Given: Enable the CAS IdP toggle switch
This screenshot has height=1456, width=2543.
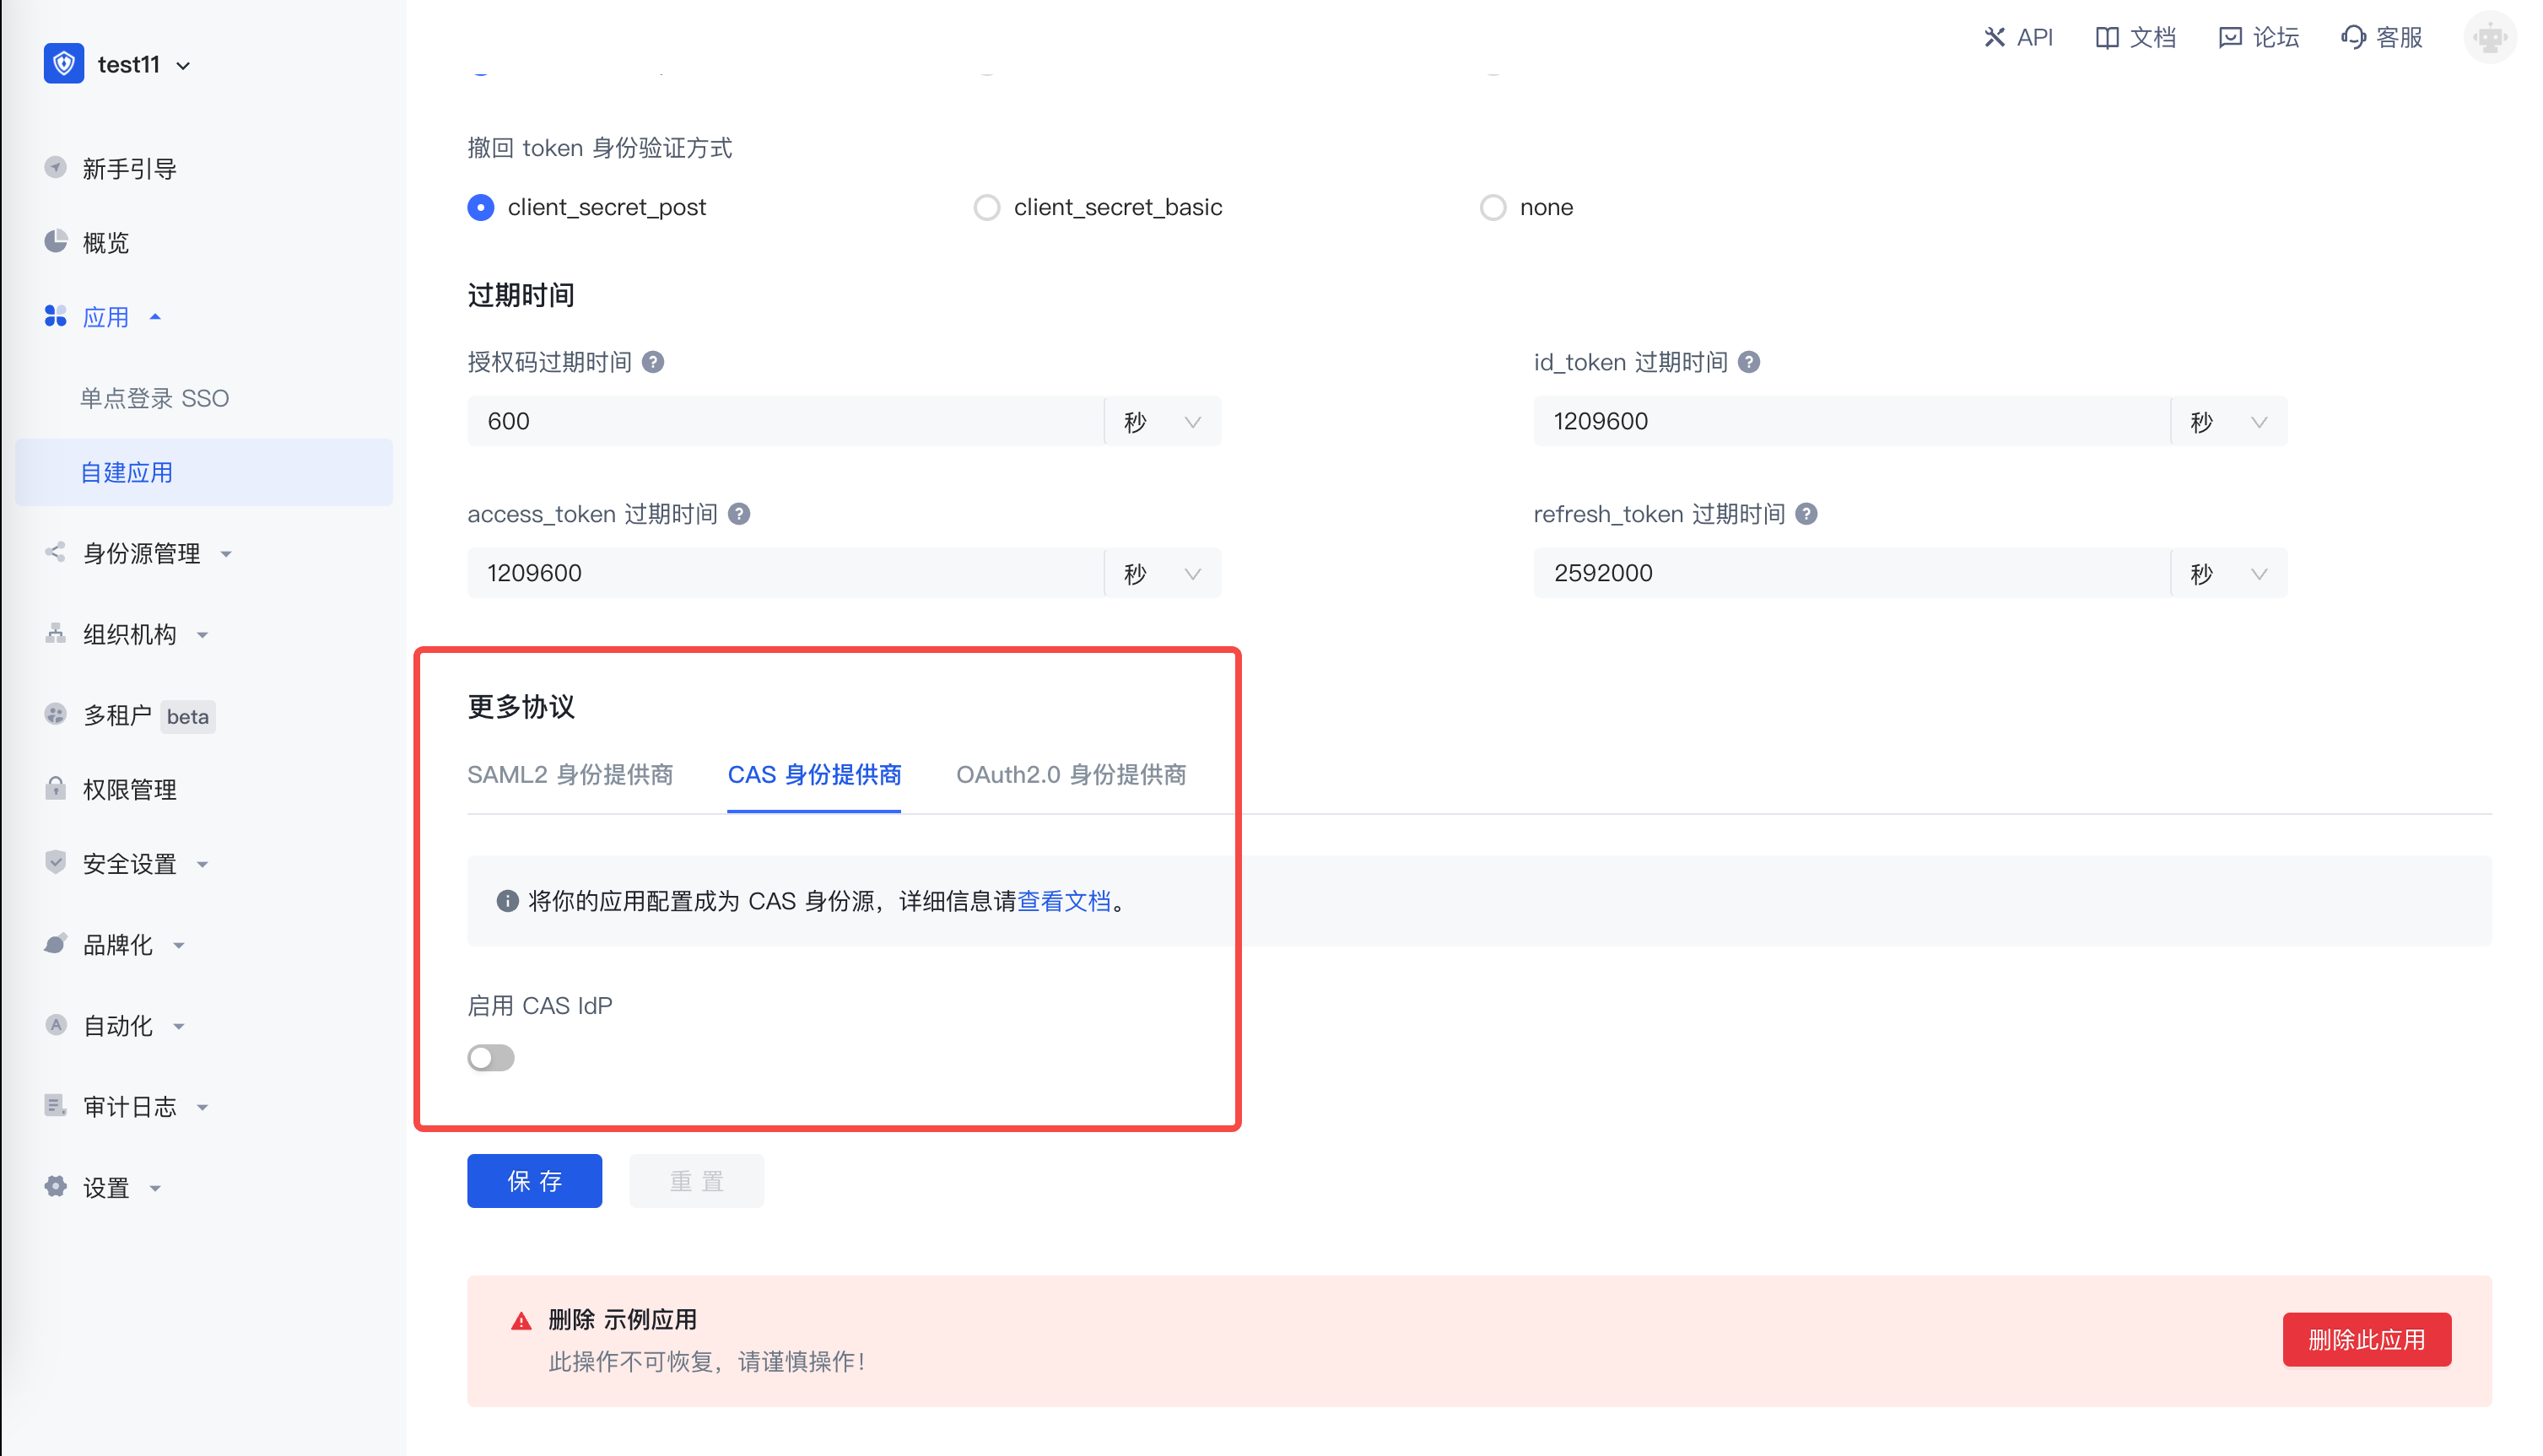Looking at the screenshot, I should tap(490, 1057).
